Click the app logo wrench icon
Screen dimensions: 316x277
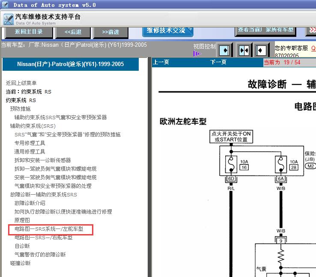tap(9, 19)
